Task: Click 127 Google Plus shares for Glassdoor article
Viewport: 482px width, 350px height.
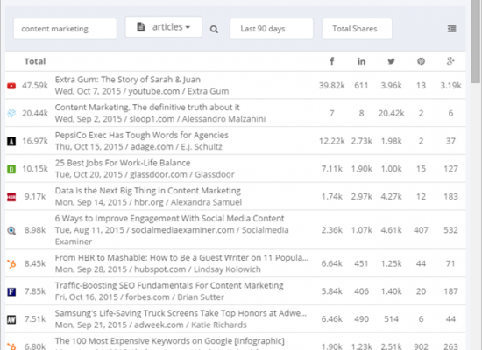Action: 450,169
